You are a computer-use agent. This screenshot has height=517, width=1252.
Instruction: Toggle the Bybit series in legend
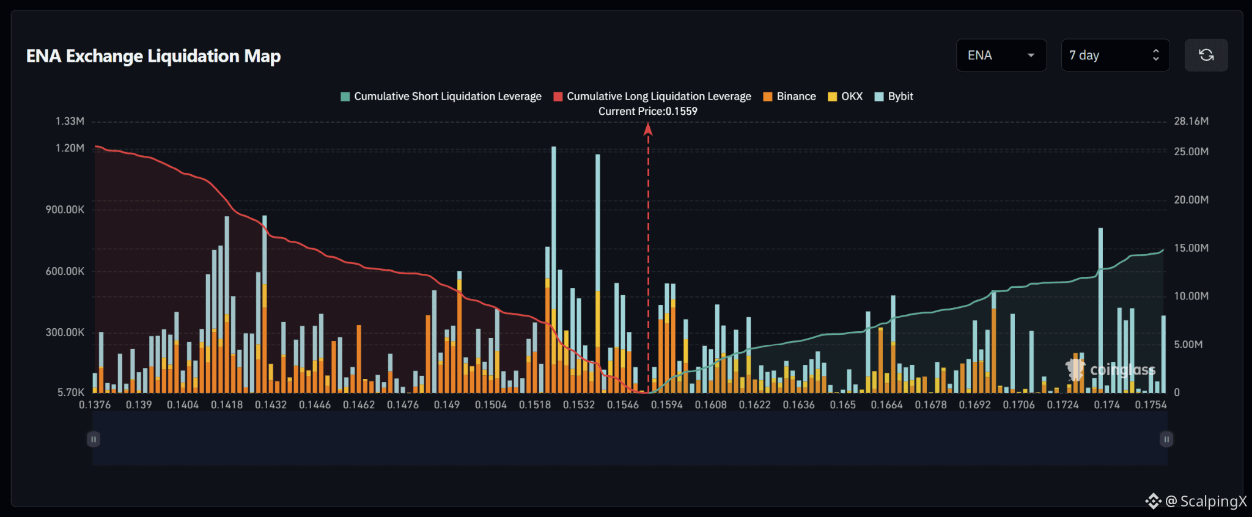(894, 97)
